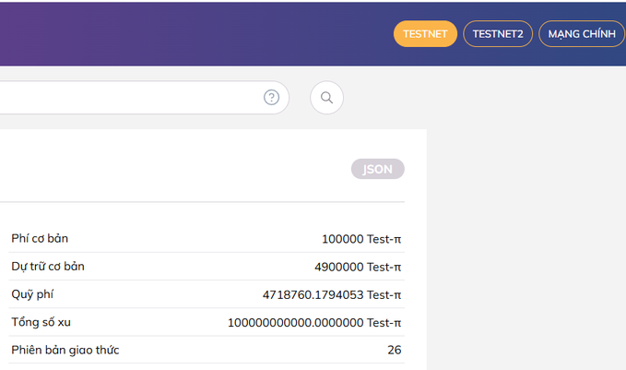Select the Phí cơ bản label
Viewport: 626px width, 370px height.
(40, 239)
